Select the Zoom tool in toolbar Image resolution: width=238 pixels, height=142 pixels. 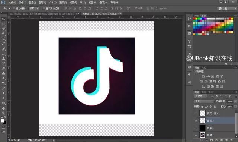[x=3, y=113]
